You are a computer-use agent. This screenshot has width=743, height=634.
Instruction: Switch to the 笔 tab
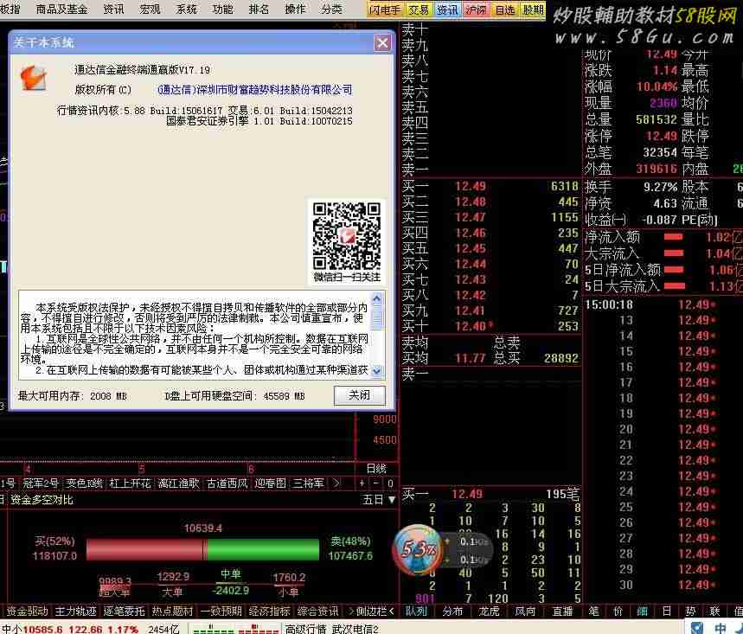[593, 612]
